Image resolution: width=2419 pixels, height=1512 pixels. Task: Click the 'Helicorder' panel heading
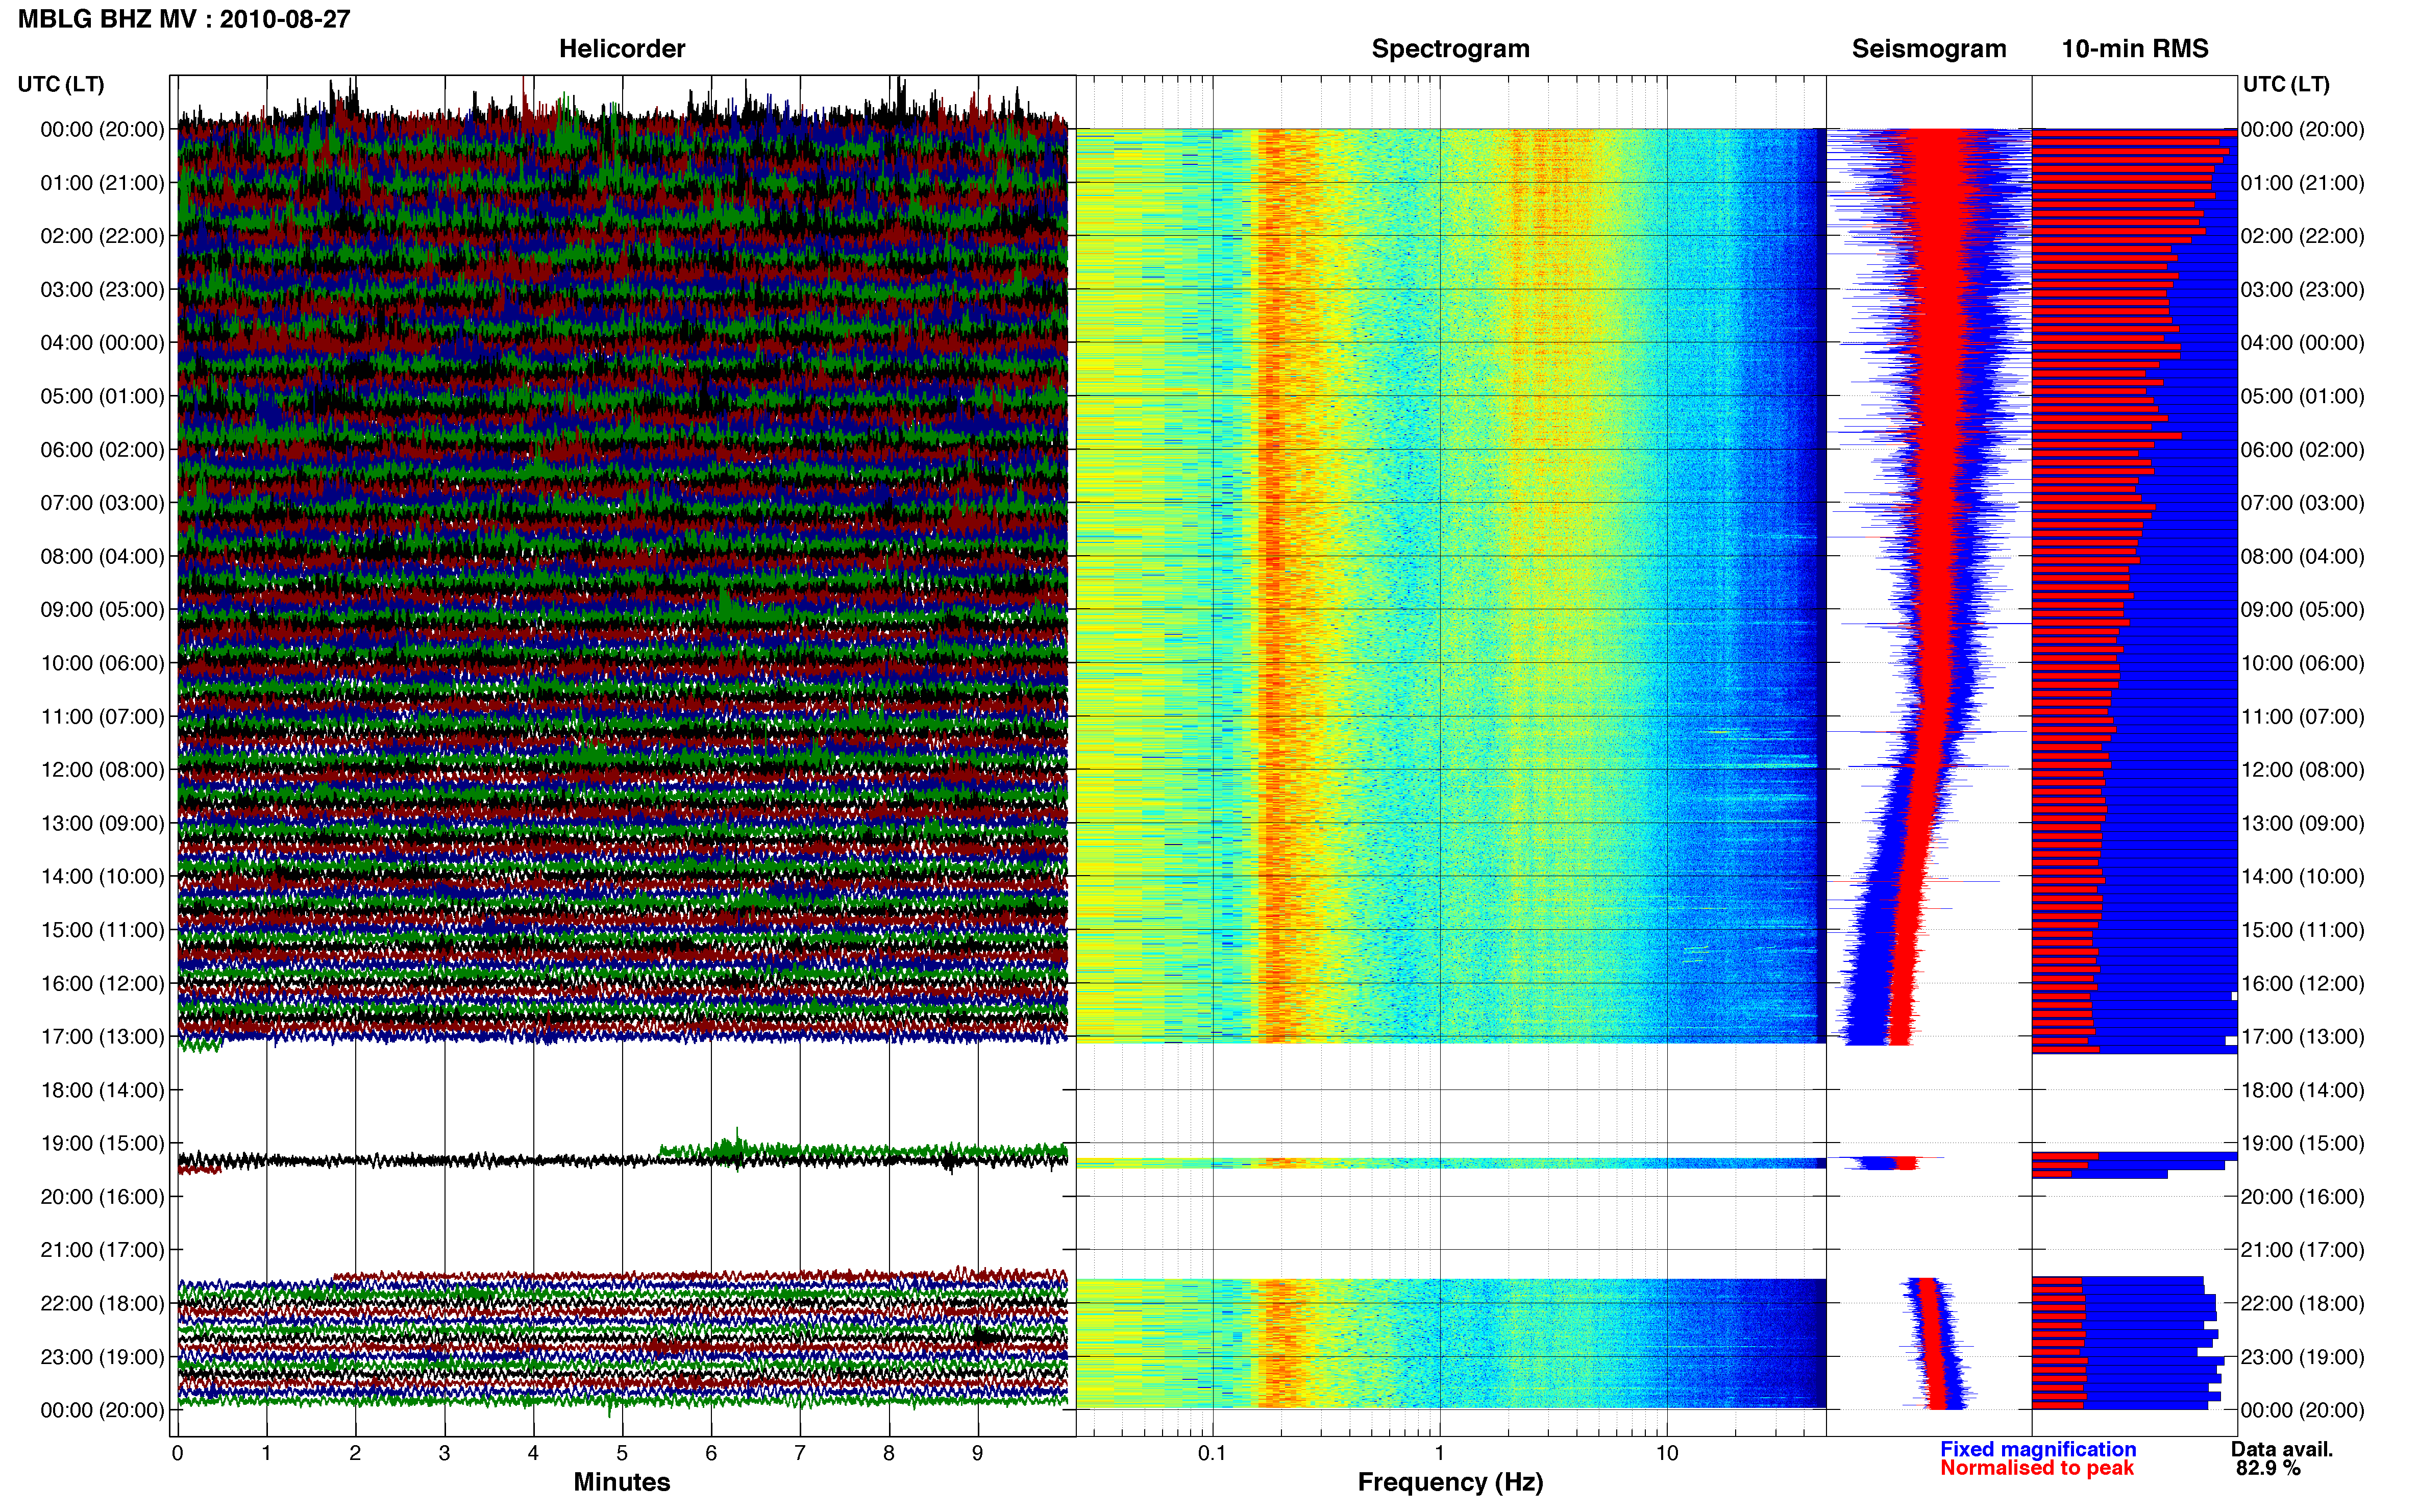pos(622,49)
